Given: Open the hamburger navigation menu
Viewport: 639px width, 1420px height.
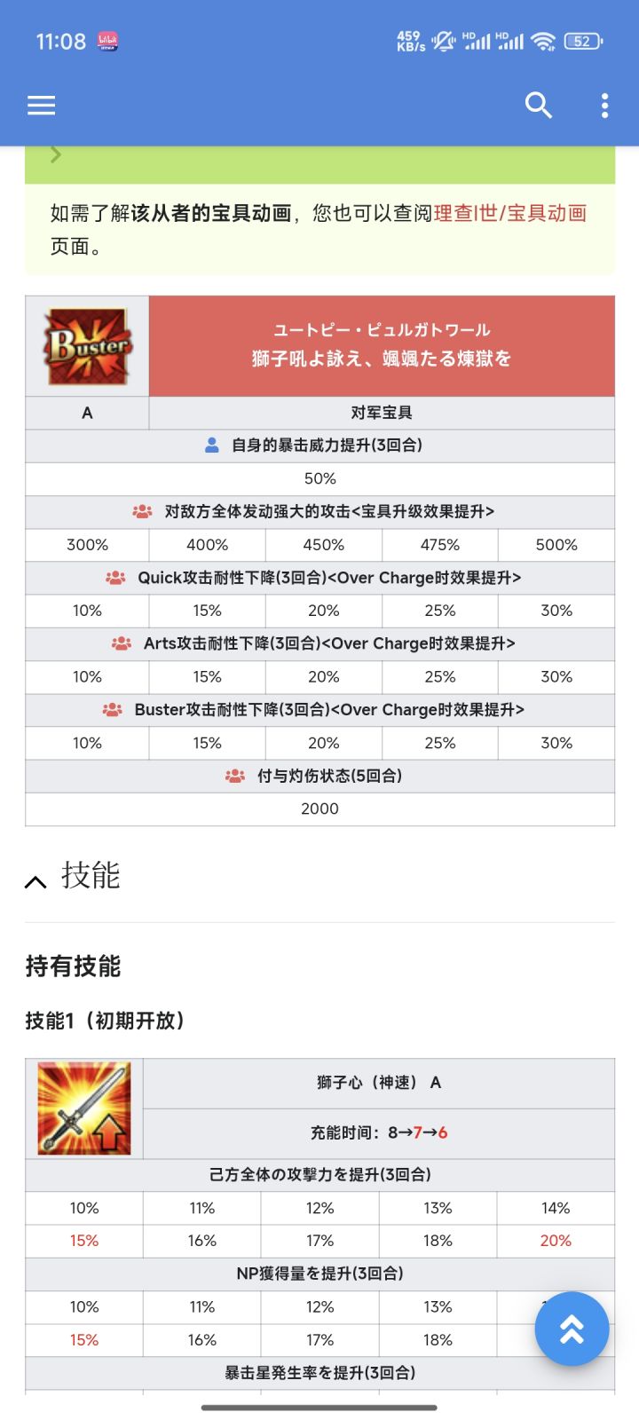Looking at the screenshot, I should tap(41, 106).
